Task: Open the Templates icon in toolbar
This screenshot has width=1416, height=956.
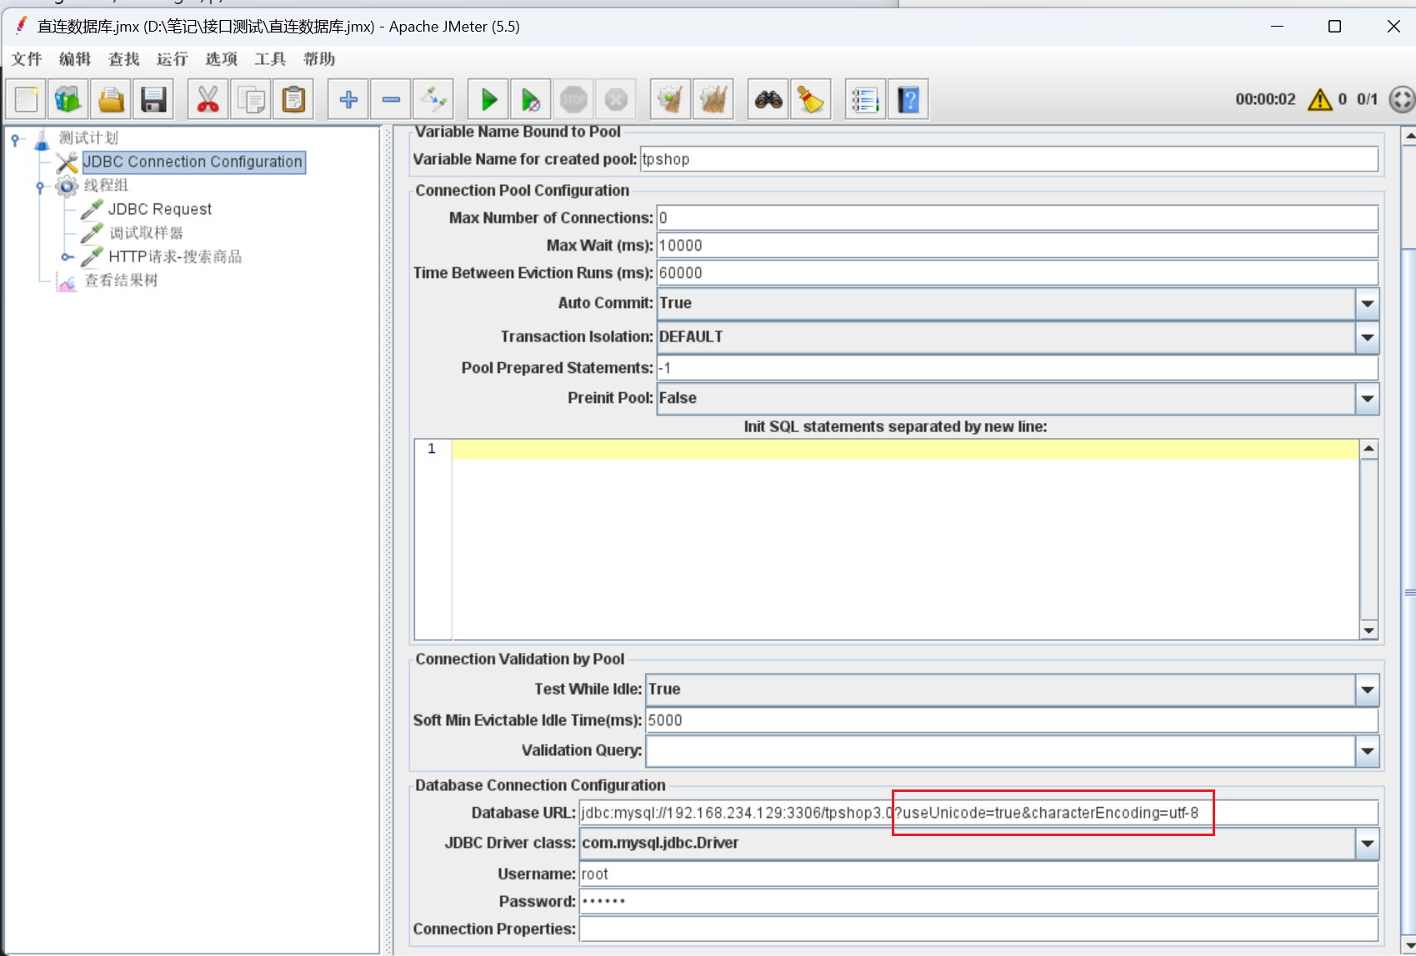Action: 68,100
